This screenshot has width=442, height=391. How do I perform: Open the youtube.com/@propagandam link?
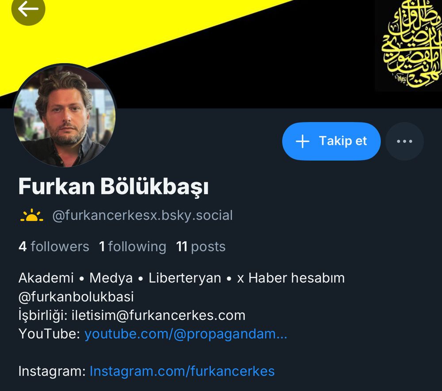click(x=186, y=334)
